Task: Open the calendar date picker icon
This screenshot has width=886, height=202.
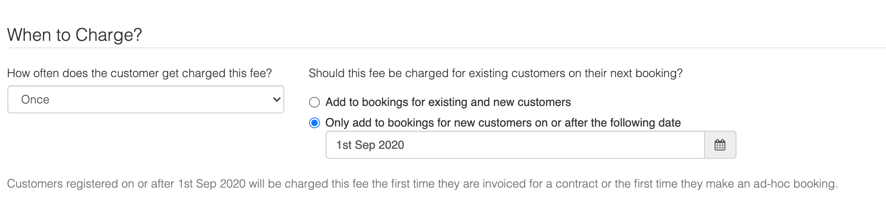Action: [720, 145]
